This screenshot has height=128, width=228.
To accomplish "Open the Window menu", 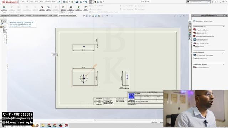I will [x=48, y=2].
